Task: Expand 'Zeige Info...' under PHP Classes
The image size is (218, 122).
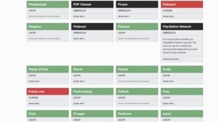Action: (79, 16)
